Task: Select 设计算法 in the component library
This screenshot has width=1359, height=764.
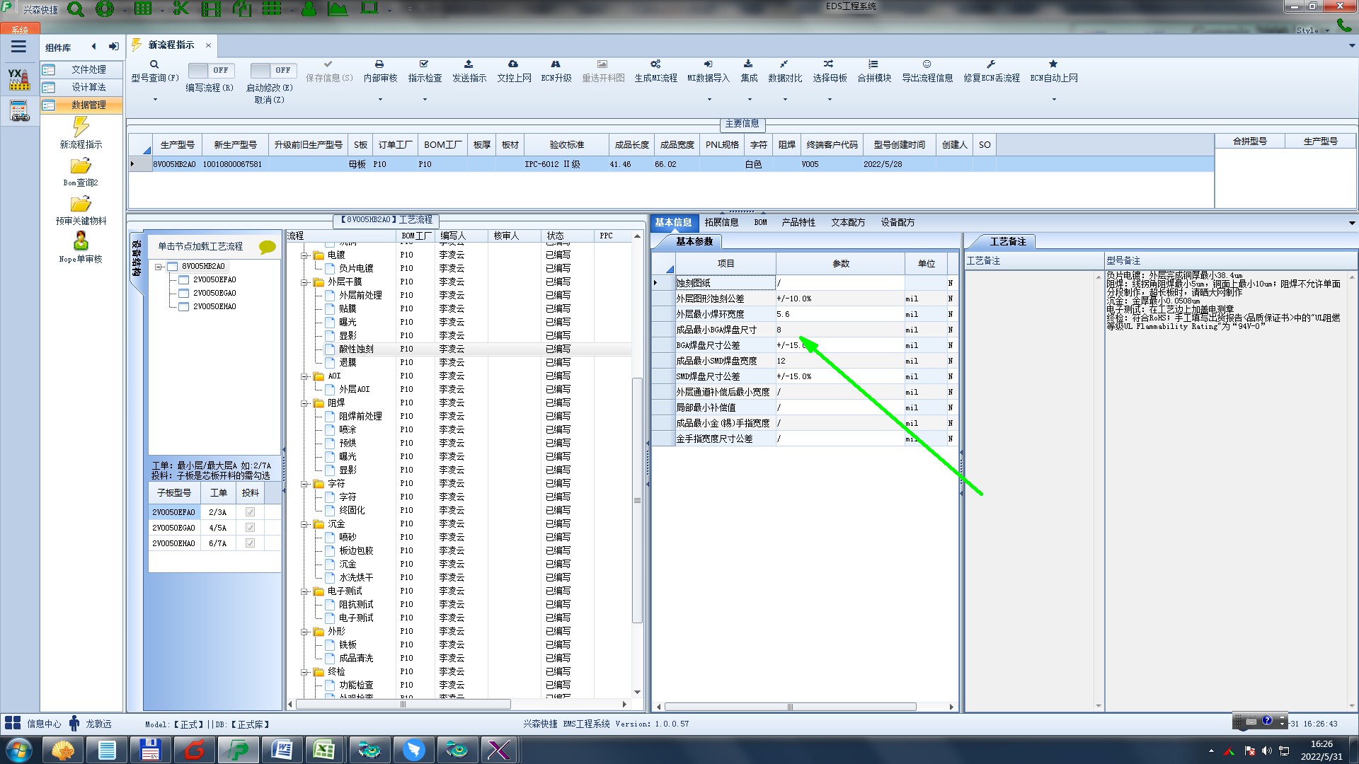Action: [88, 87]
